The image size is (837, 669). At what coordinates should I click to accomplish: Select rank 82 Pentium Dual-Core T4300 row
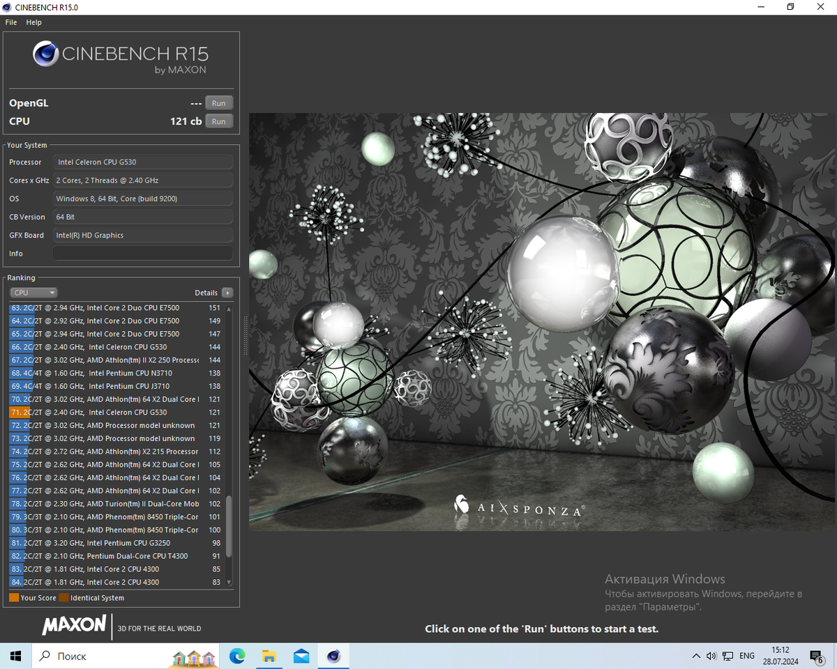point(117,556)
